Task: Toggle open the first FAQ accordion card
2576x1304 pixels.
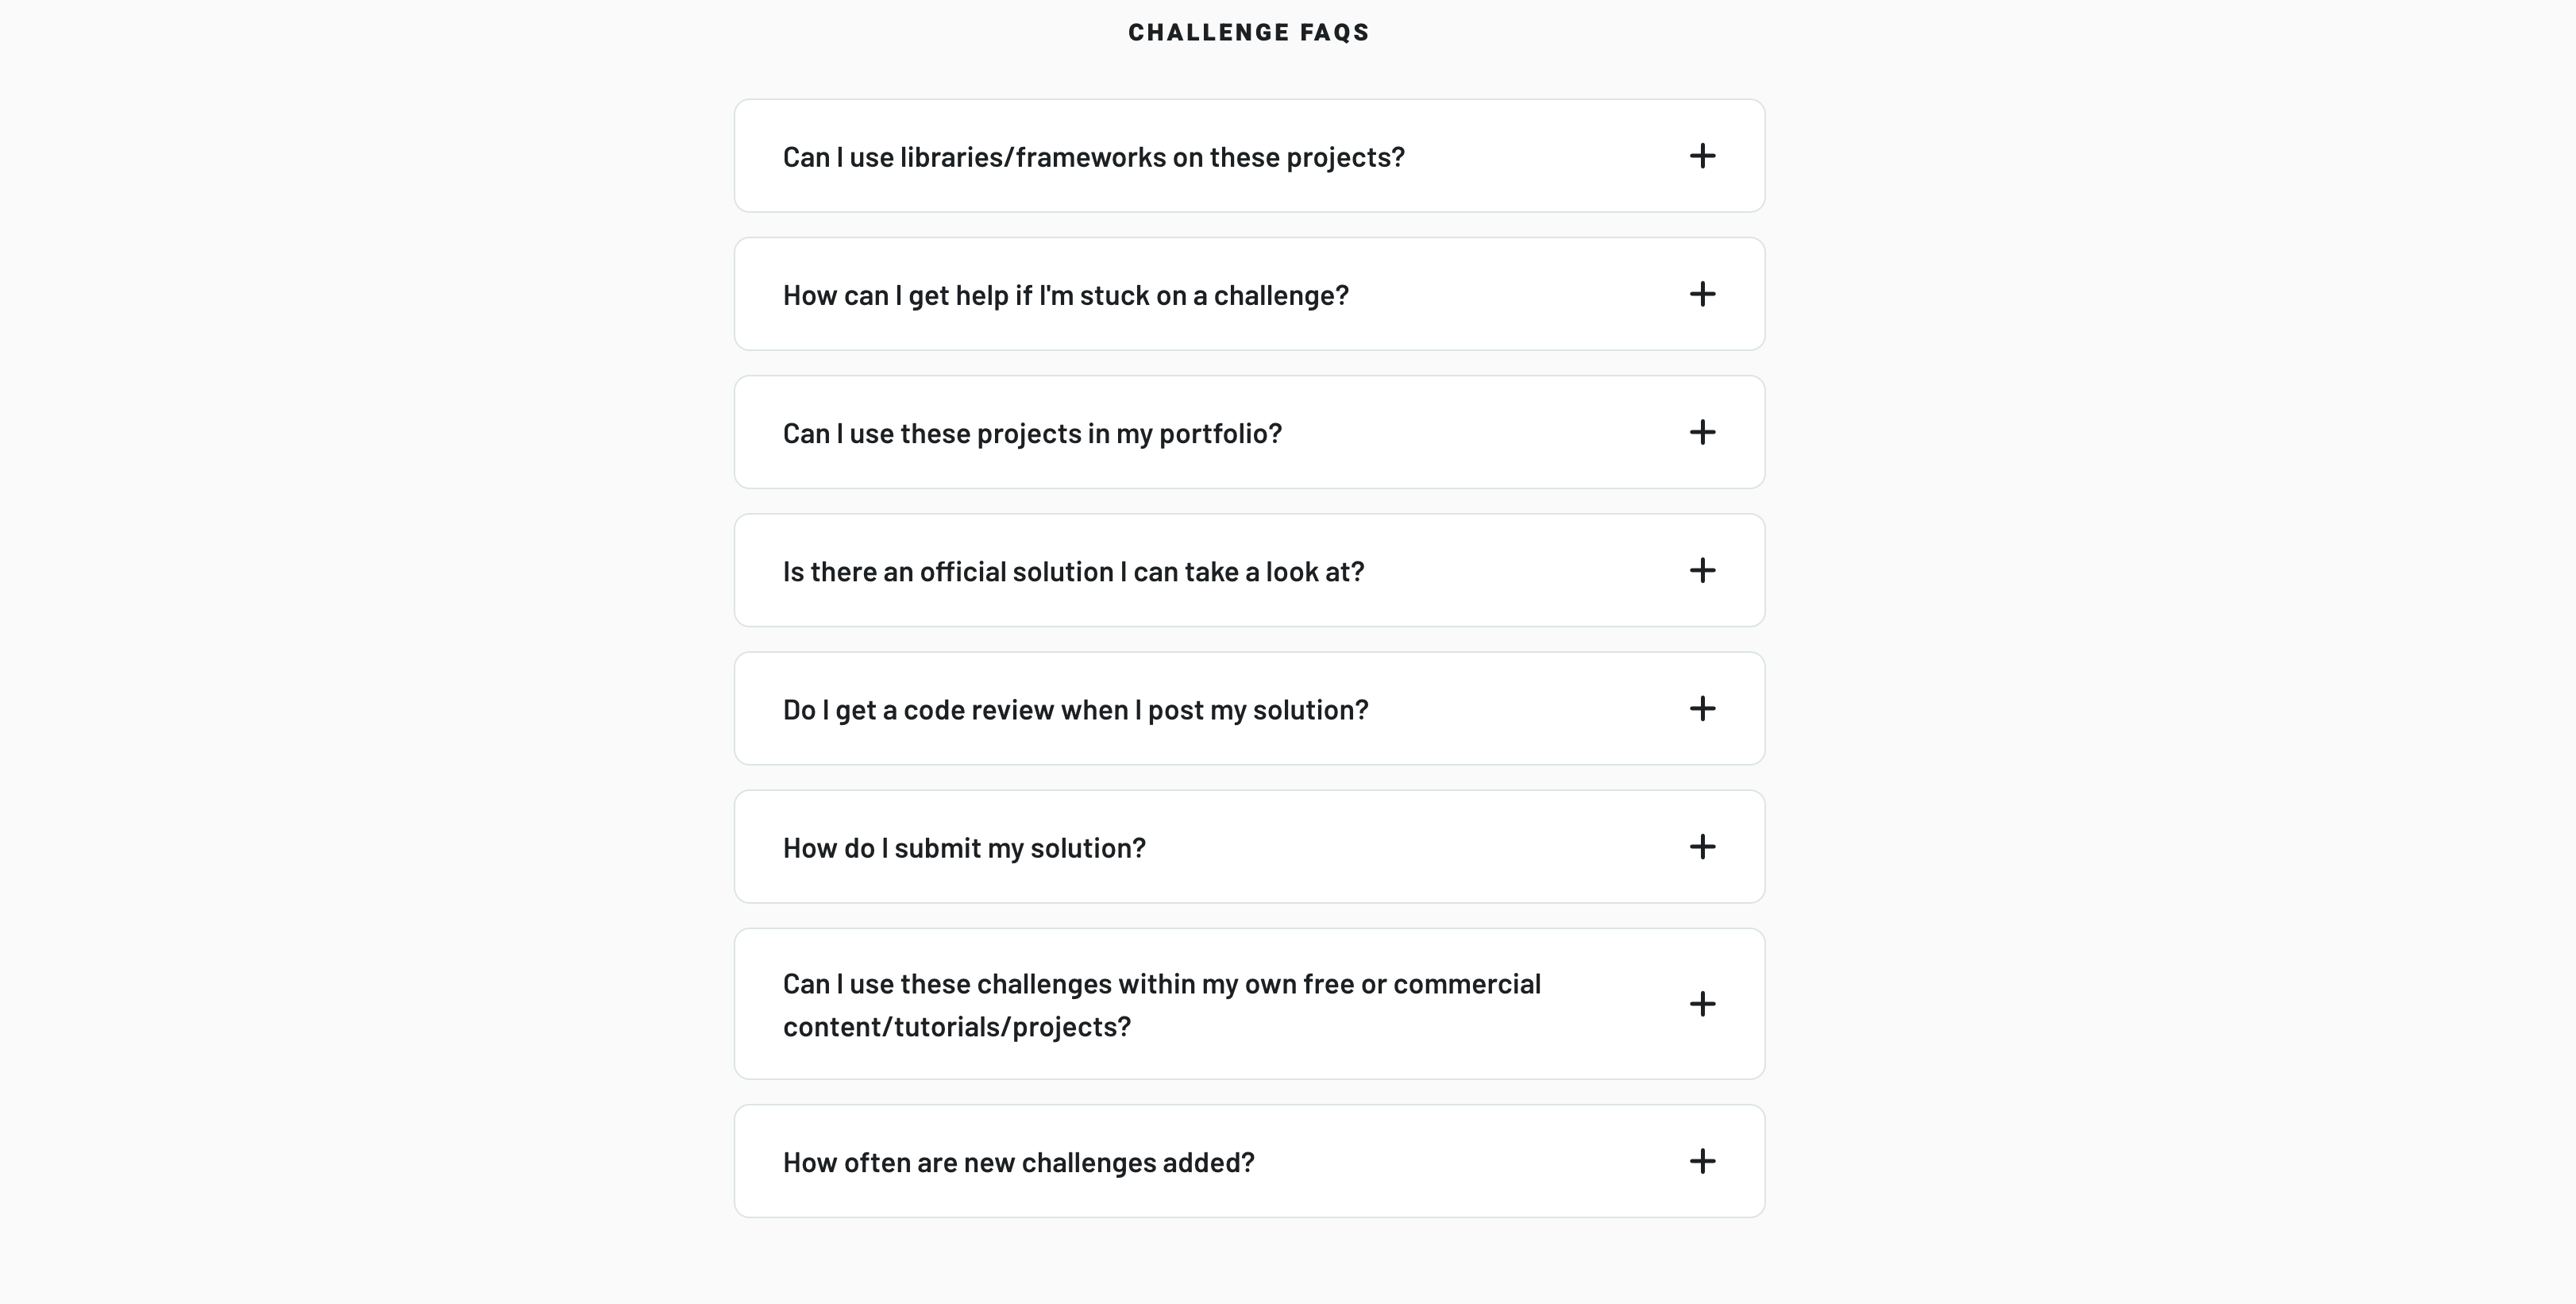Action: 1248,156
